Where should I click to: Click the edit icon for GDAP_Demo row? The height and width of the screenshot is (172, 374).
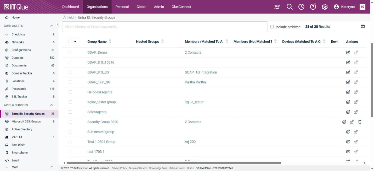(348, 52)
